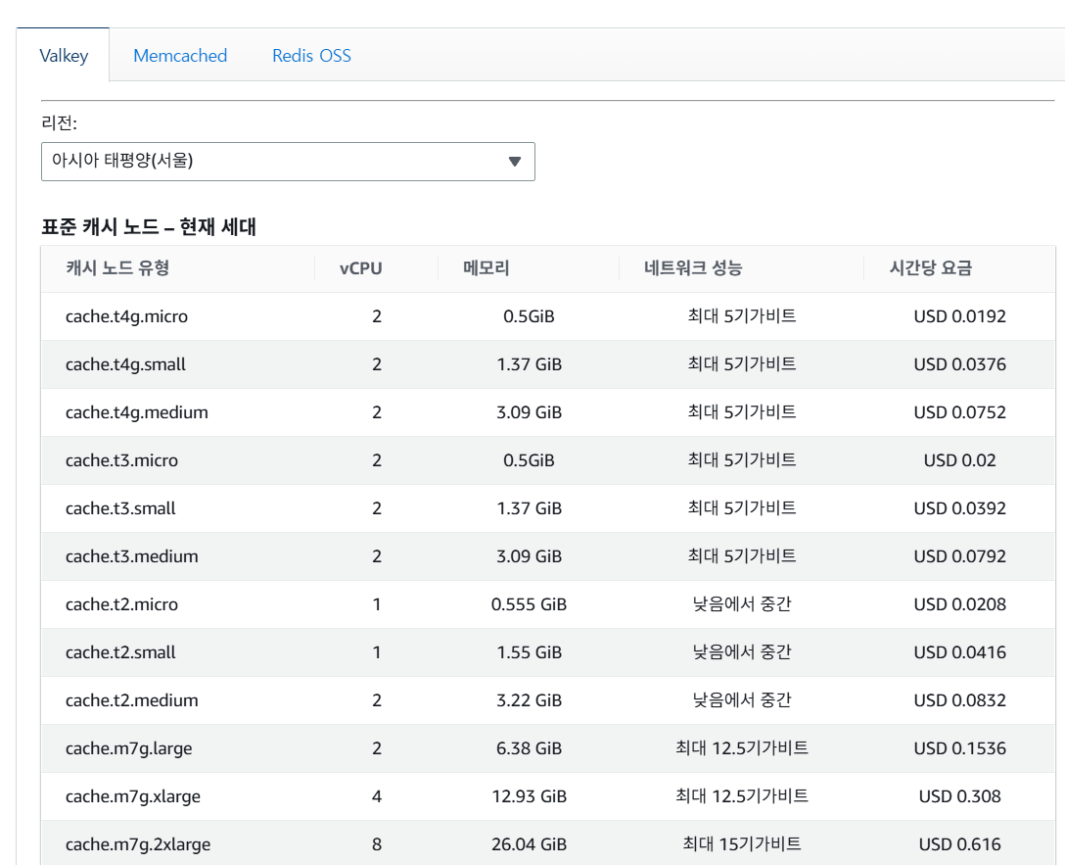Click price USD 0.308
This screenshot has height=865, width=1065.
(959, 797)
